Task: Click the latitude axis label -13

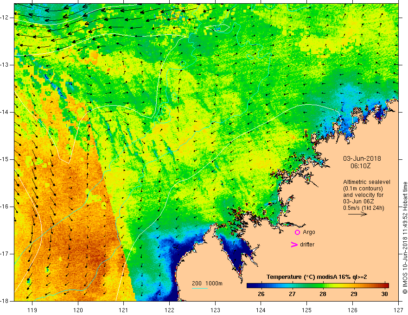Action: tap(5, 65)
